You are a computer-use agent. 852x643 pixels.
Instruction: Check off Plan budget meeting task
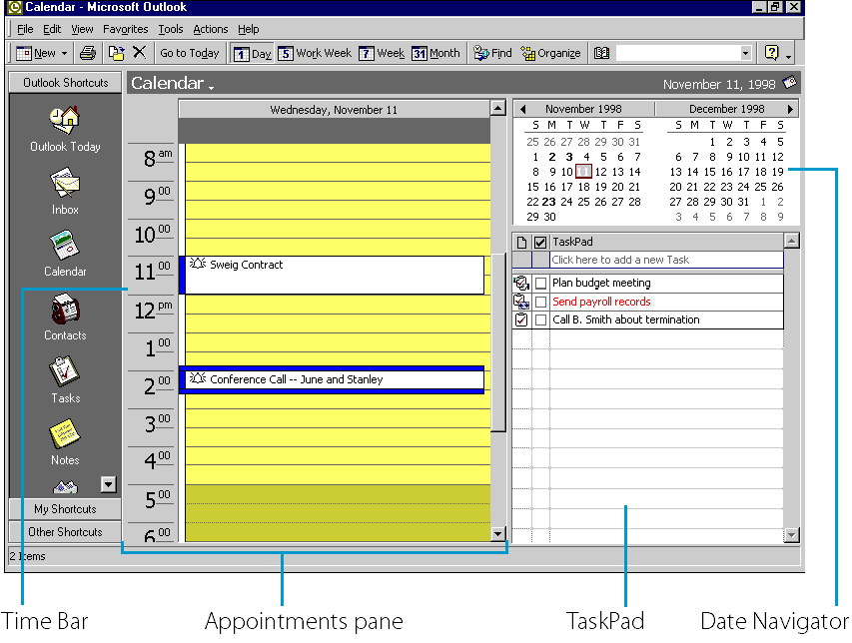pyautogui.click(x=540, y=283)
